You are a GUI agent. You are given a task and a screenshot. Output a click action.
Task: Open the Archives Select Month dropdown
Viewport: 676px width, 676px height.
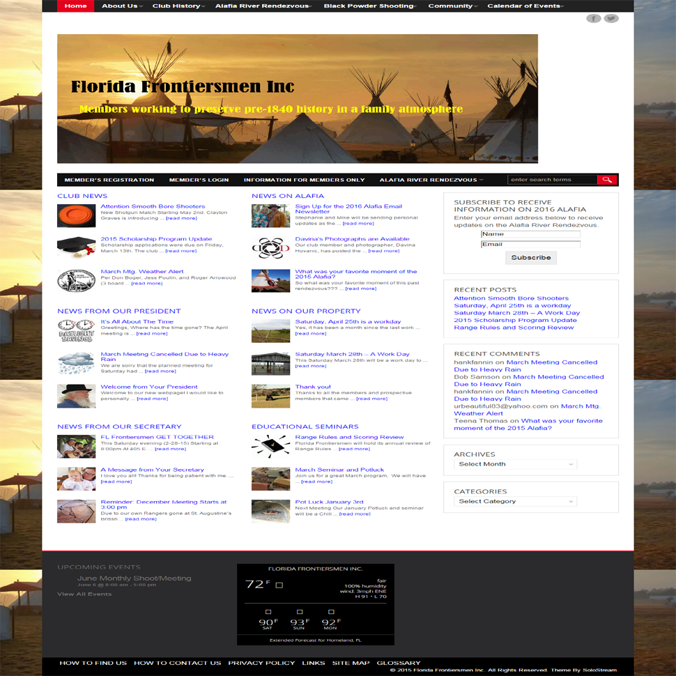[515, 464]
